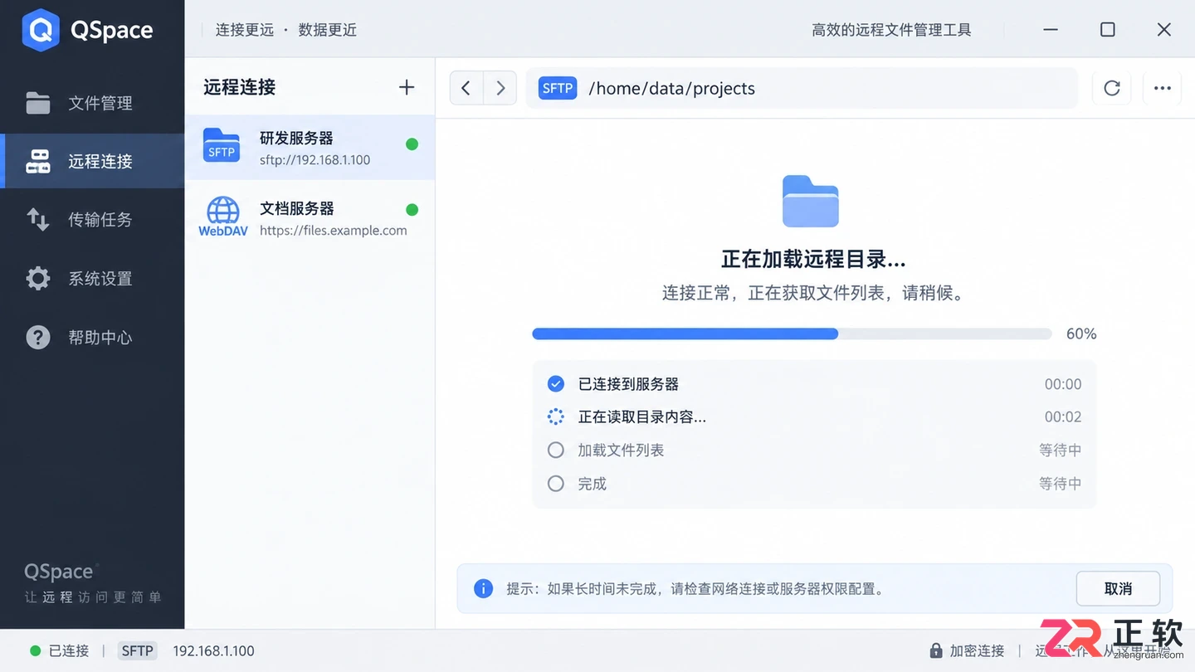The height and width of the screenshot is (672, 1195).
Task: Click the QSpace logo icon
Action: pos(41,30)
